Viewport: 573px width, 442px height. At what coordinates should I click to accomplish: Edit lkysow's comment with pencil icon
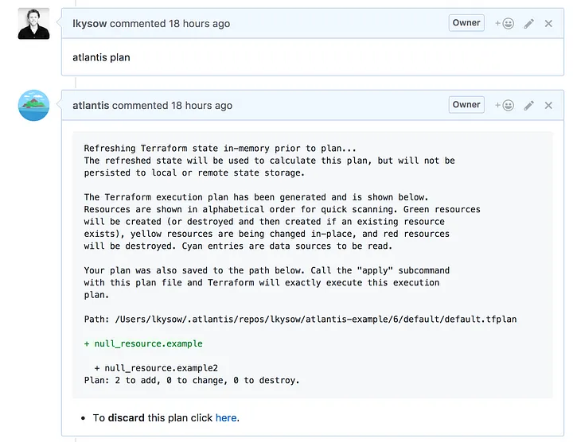click(x=528, y=24)
